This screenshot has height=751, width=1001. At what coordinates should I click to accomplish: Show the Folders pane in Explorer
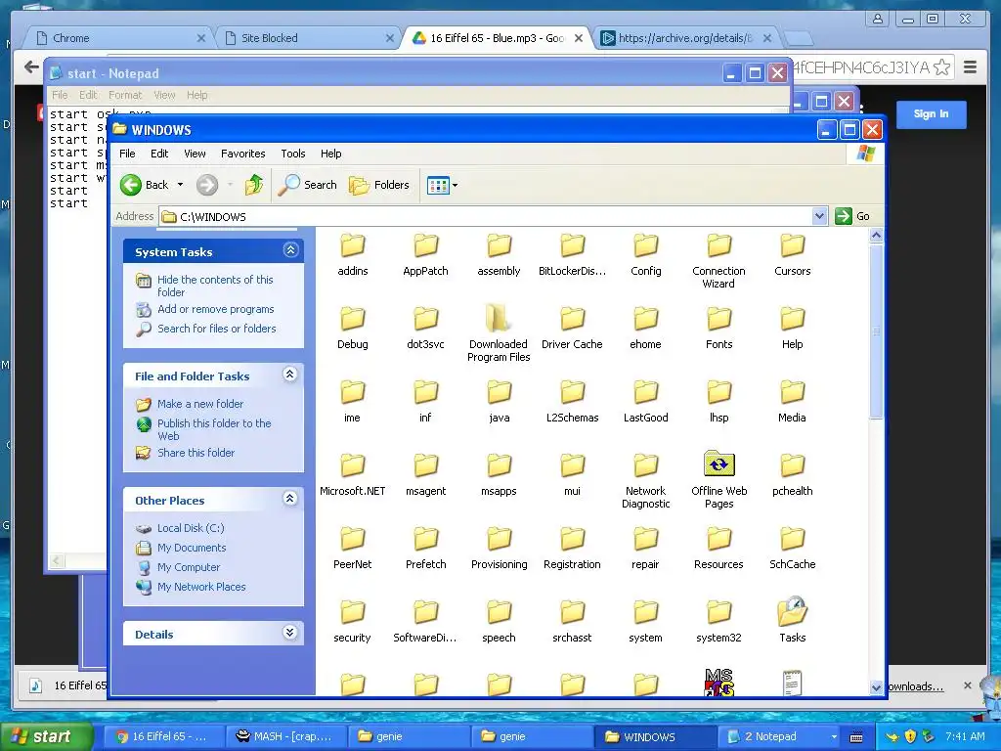pos(378,185)
